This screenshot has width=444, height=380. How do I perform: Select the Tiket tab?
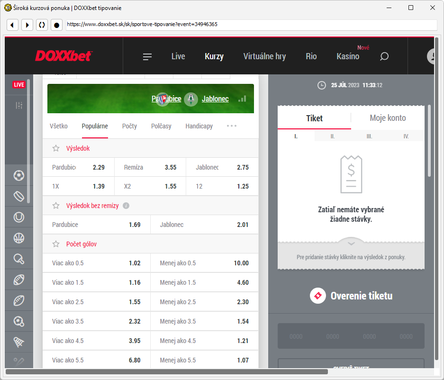[x=314, y=118]
